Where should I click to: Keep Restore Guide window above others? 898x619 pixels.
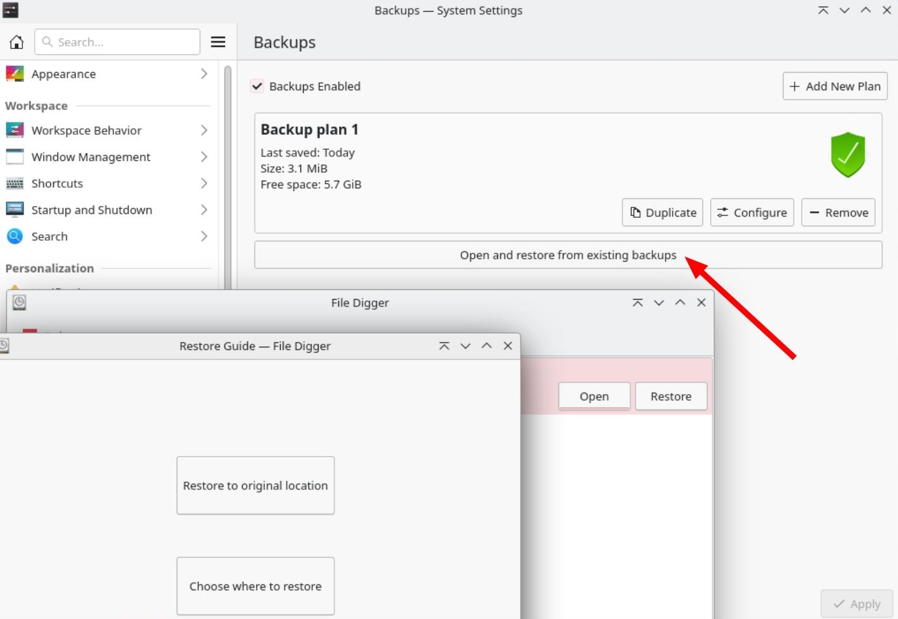(444, 345)
